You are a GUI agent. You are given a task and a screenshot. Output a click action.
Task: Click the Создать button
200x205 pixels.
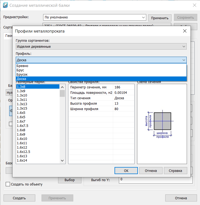tap(19, 198)
